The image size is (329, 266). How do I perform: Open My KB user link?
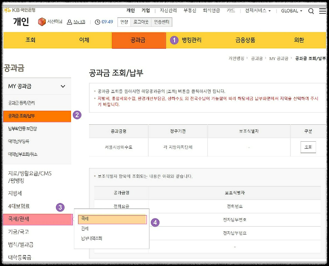point(79,22)
